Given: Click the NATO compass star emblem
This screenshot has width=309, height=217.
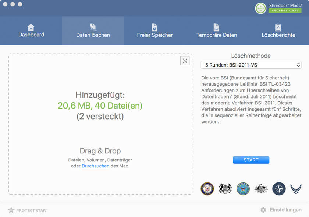Looking at the screenshot, I should tap(279, 189).
